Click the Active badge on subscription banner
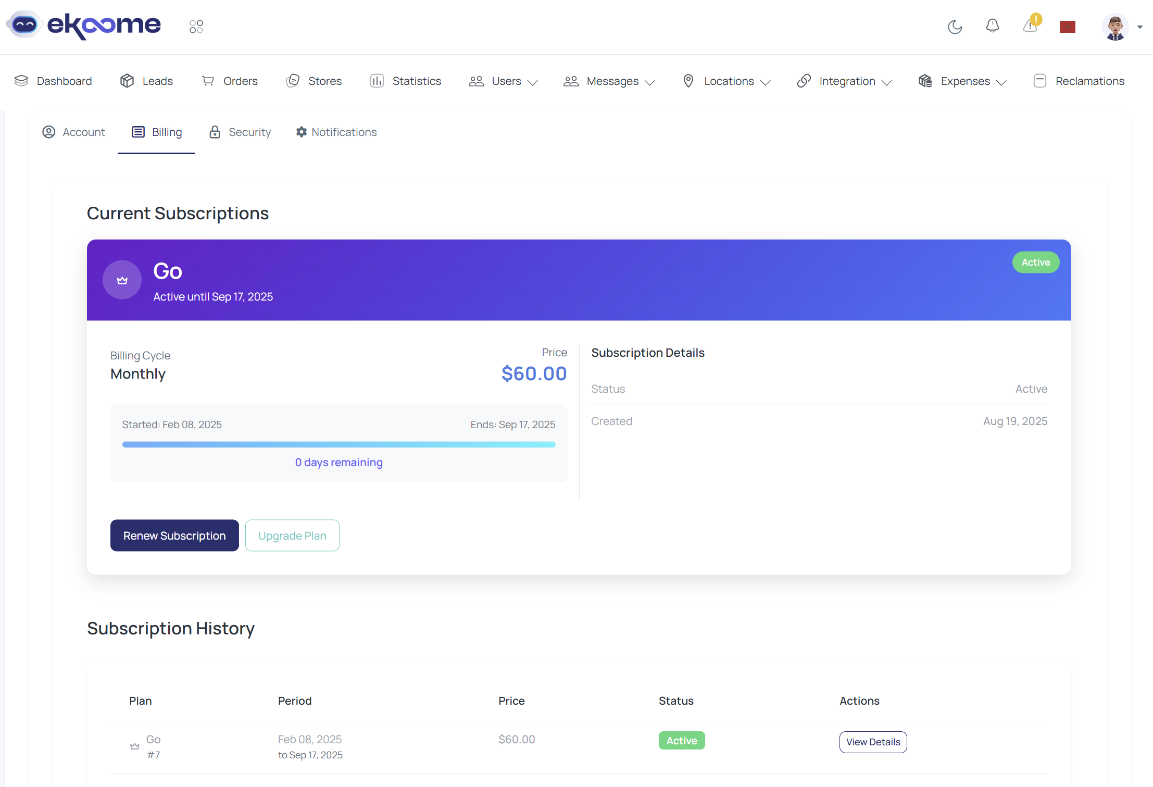 point(1035,262)
